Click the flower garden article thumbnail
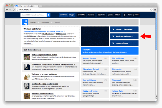Image resolution: width=162 pixels, height=108 pixels. click(27, 57)
